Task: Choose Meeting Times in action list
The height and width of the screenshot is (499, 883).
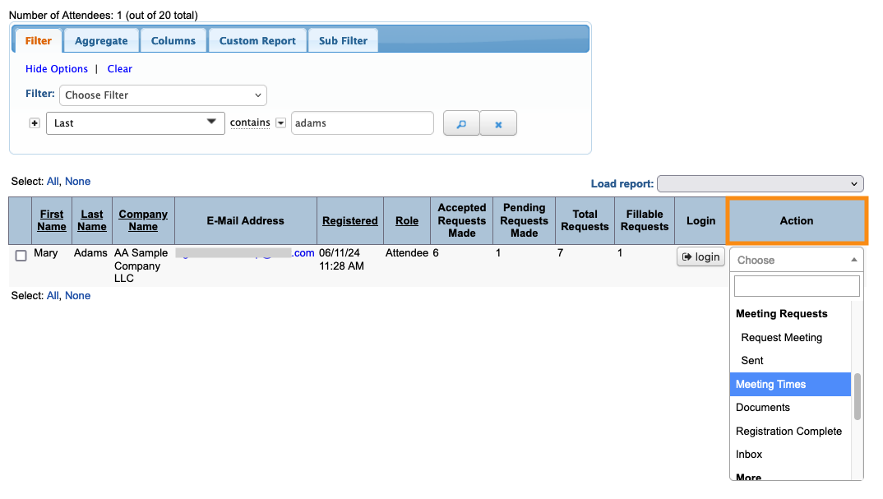Action: 790,384
